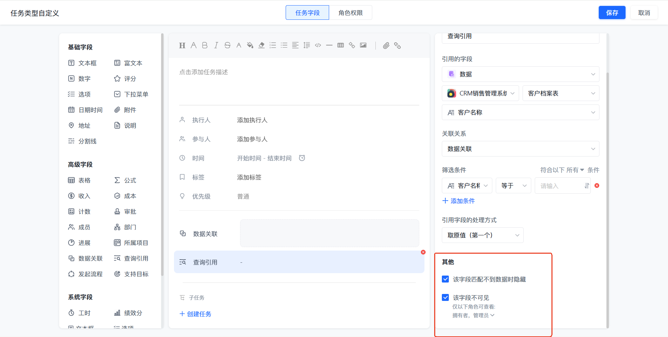Add the 审批 approval field
This screenshot has height=337, width=668.
[x=125, y=212]
